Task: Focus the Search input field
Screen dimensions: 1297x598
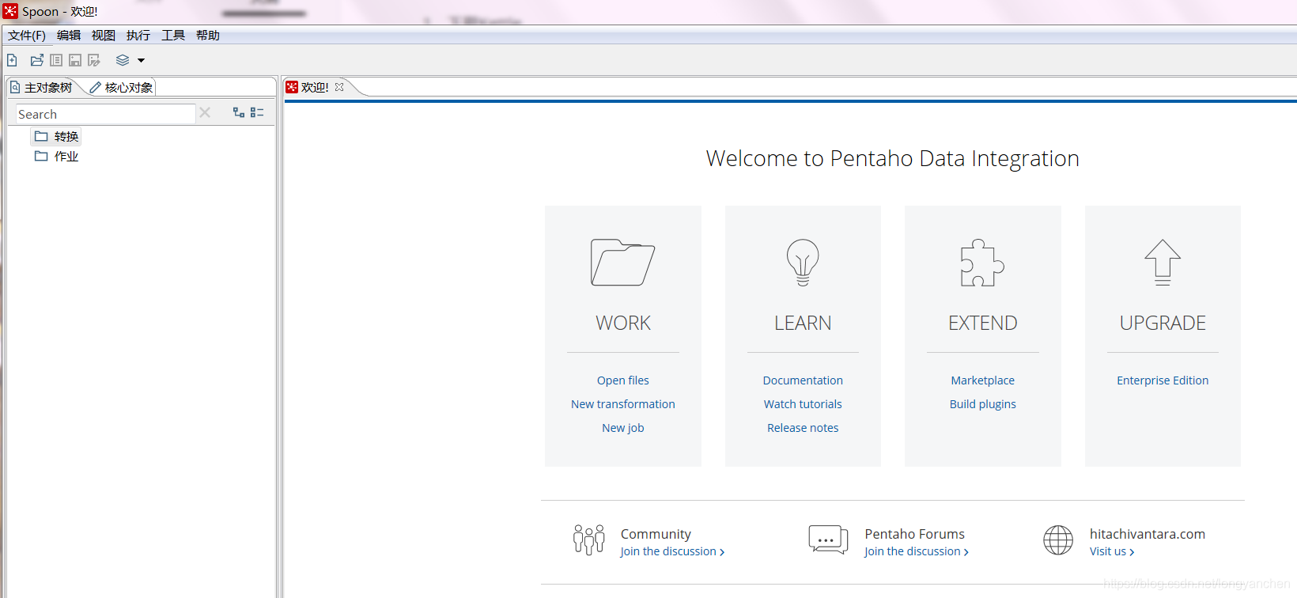Action: (x=106, y=114)
